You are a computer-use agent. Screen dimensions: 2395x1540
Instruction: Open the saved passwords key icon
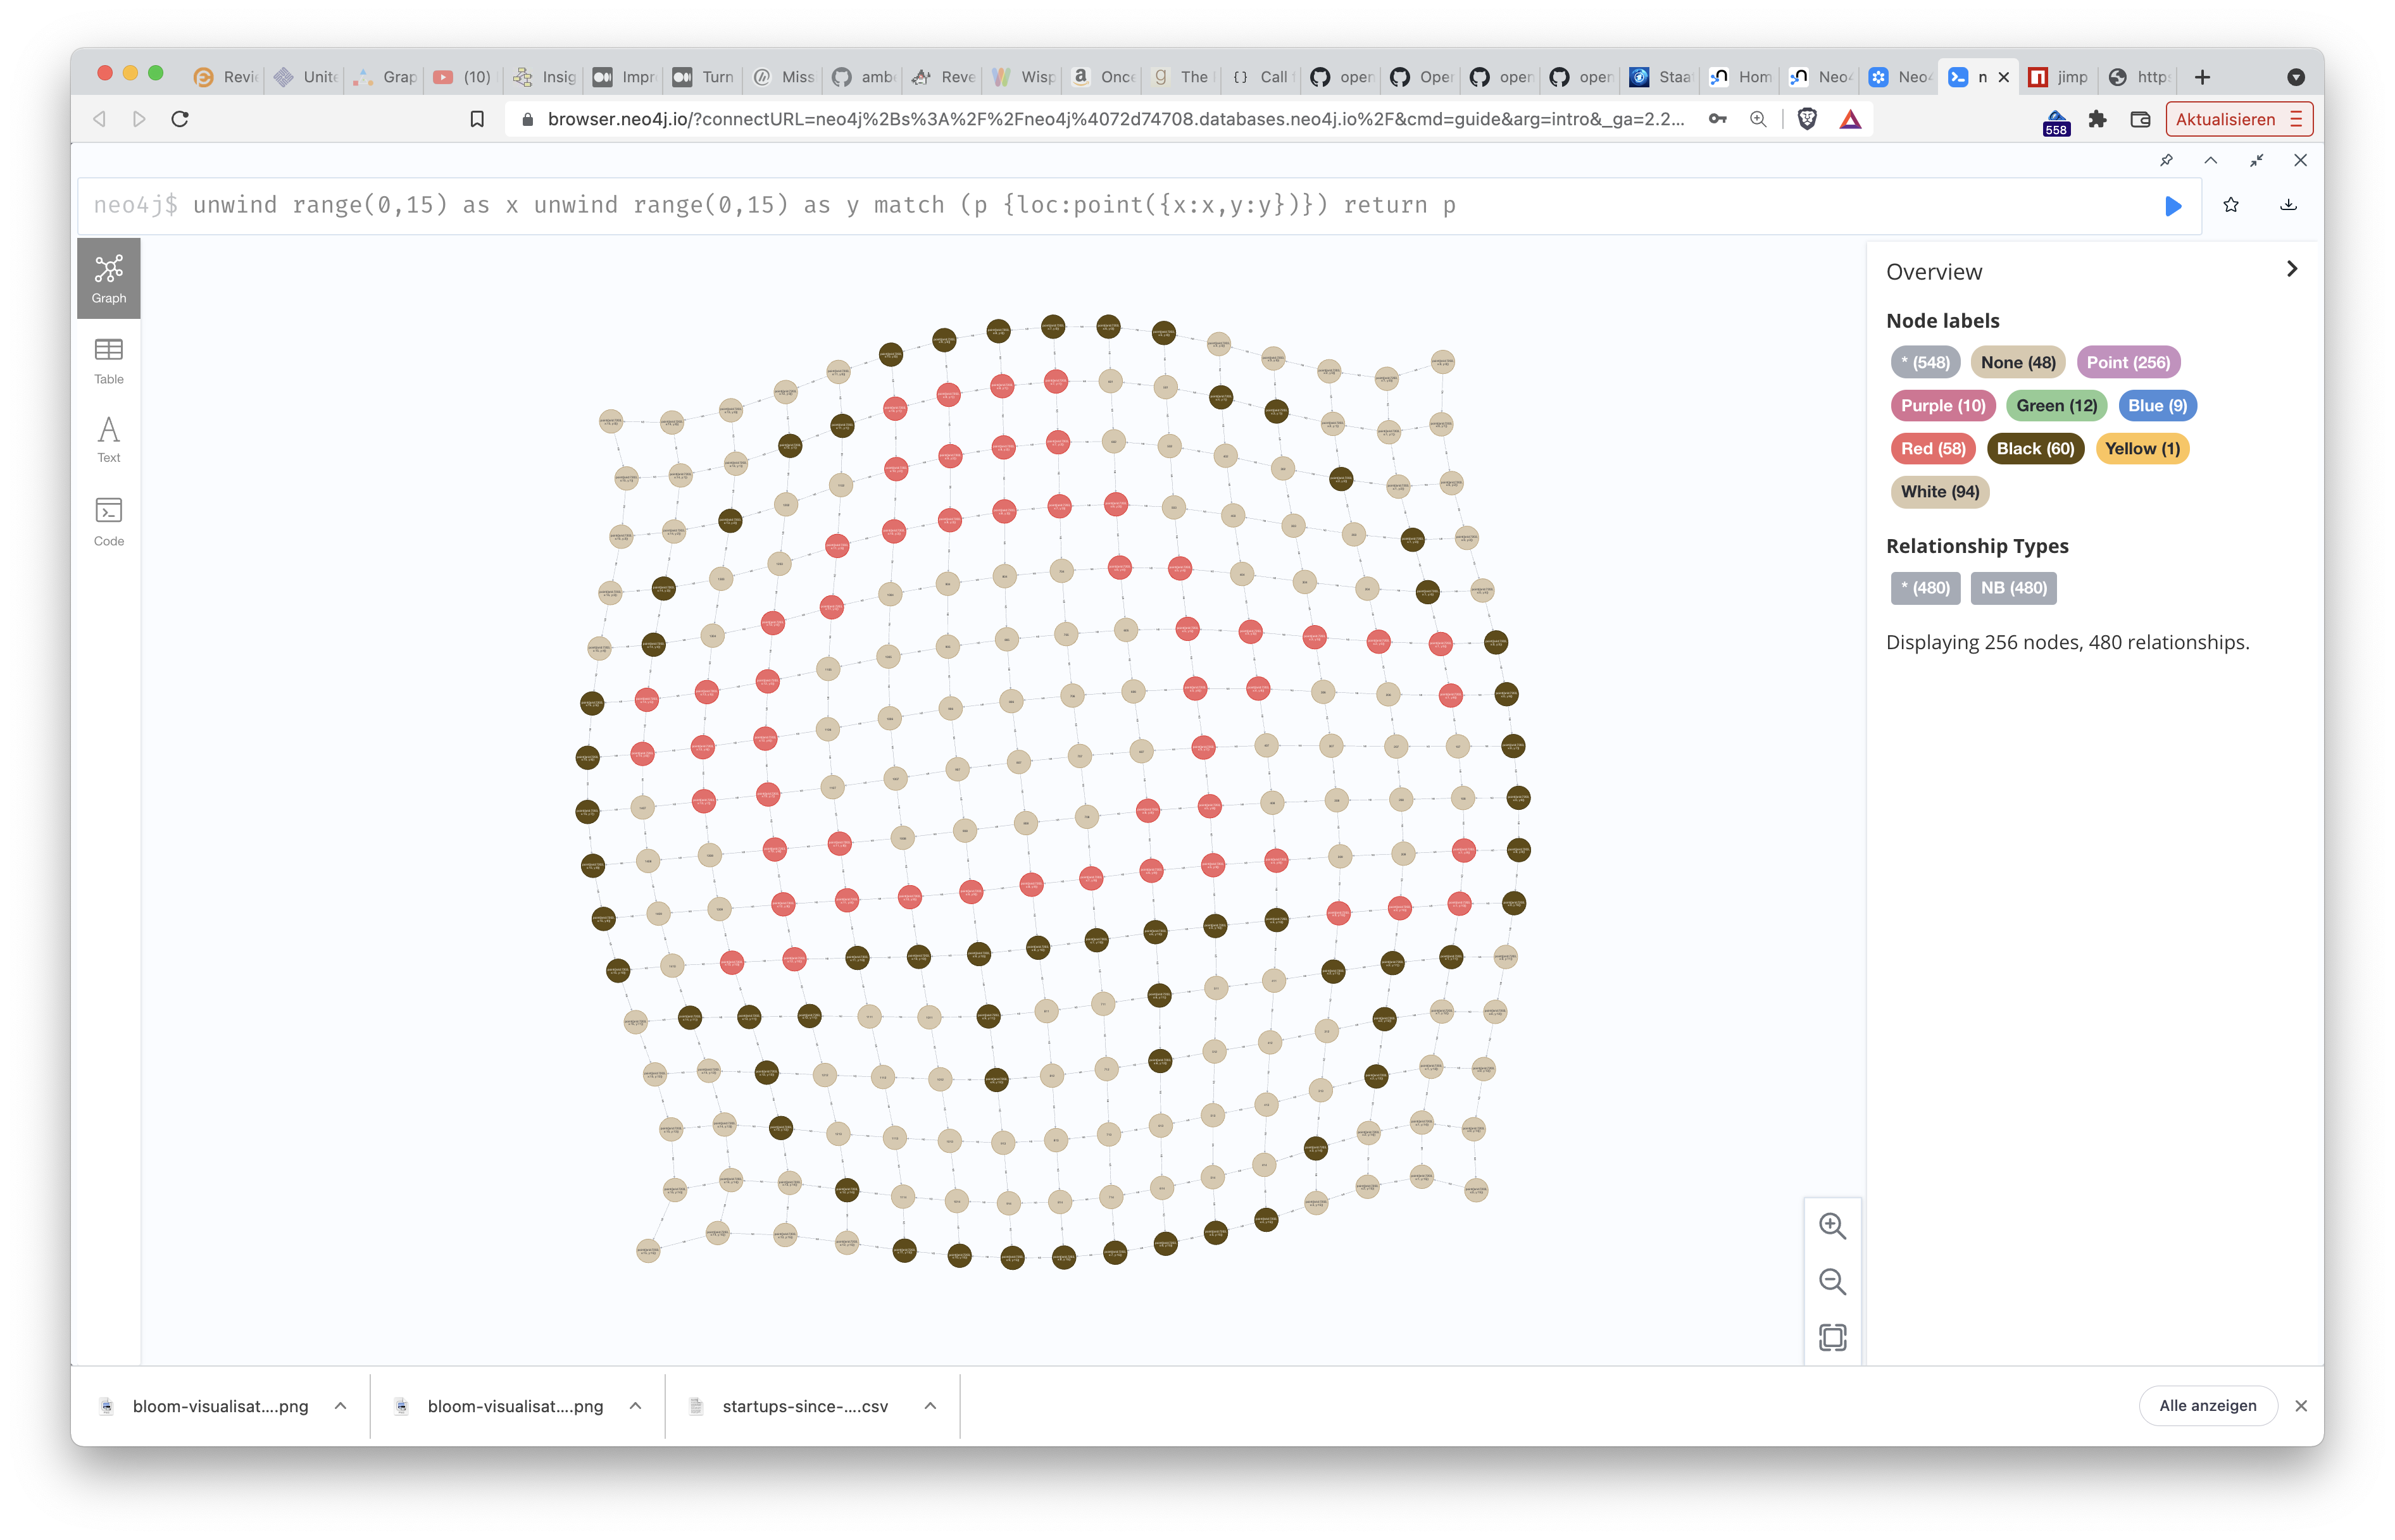(x=1717, y=119)
